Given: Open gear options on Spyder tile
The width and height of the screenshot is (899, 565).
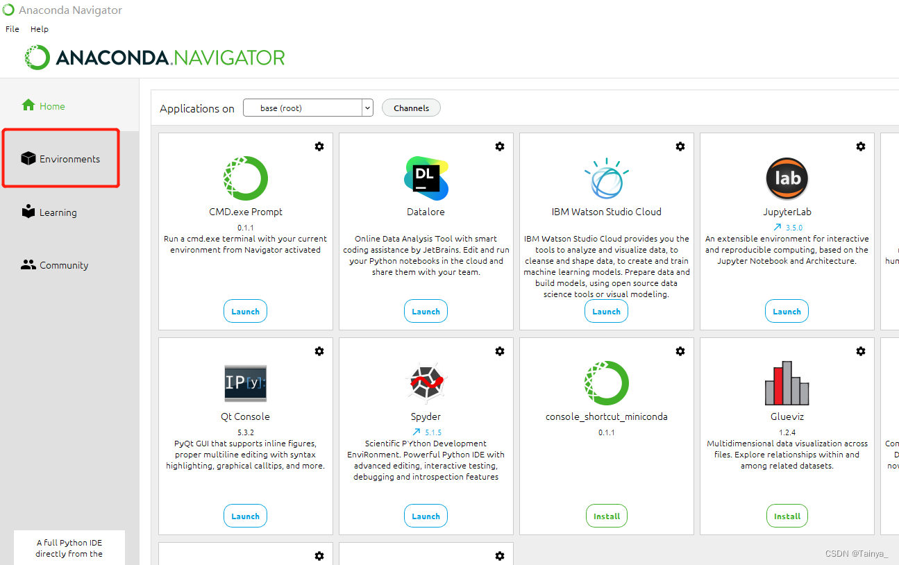Looking at the screenshot, I should 500,351.
